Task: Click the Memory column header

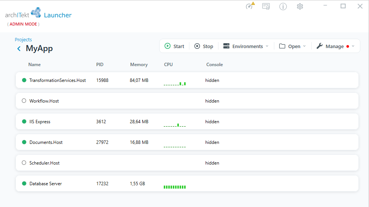Action: pyautogui.click(x=139, y=65)
